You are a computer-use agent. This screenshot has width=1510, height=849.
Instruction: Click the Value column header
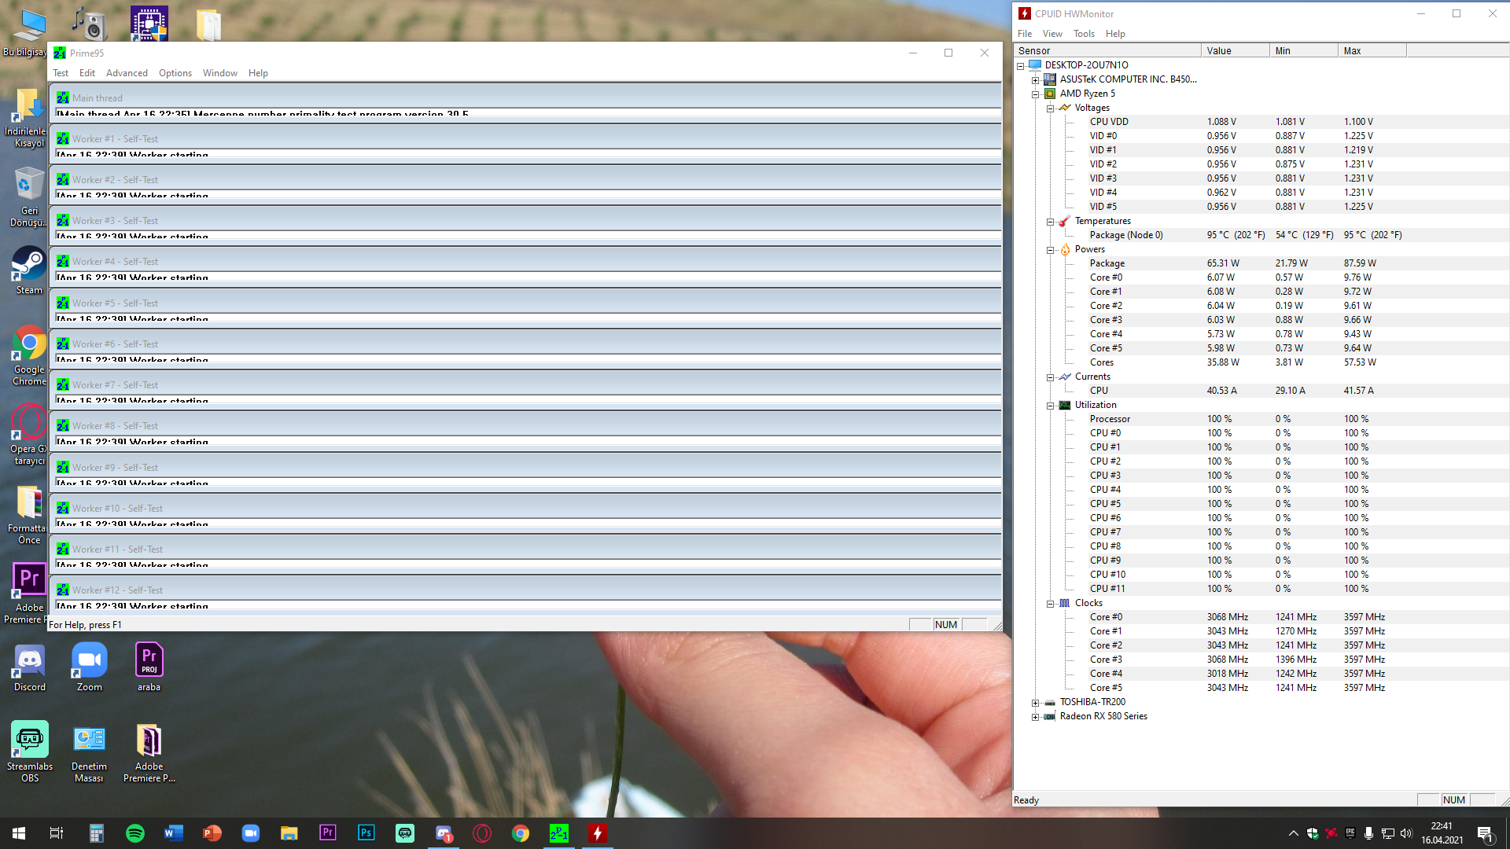coord(1235,51)
